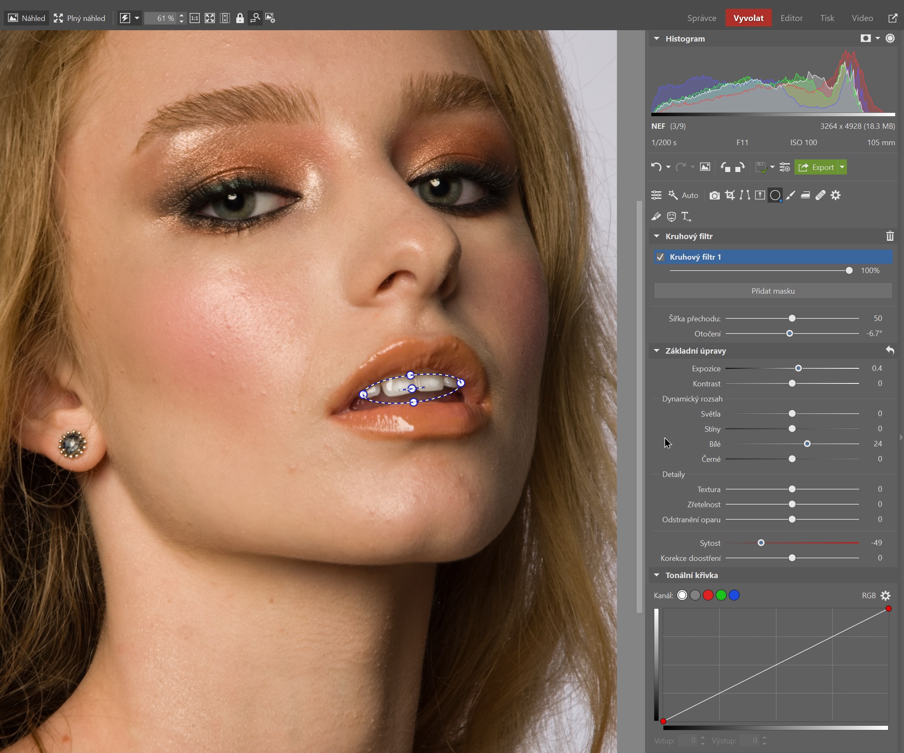Click the Sytost slider handle
Image resolution: width=904 pixels, height=753 pixels.
[761, 543]
